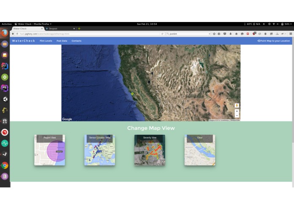This screenshot has height=209, width=294.
Task: Click the URL address bar
Action: pos(90,34)
